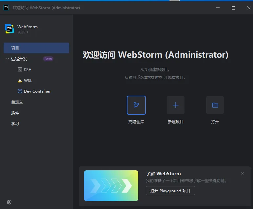Image resolution: width=253 pixels, height=209 pixels.
Task: Open settings via the gear icon
Action: [9, 202]
